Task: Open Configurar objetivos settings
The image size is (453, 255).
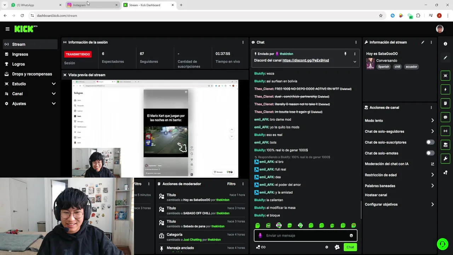Action: (x=399, y=204)
